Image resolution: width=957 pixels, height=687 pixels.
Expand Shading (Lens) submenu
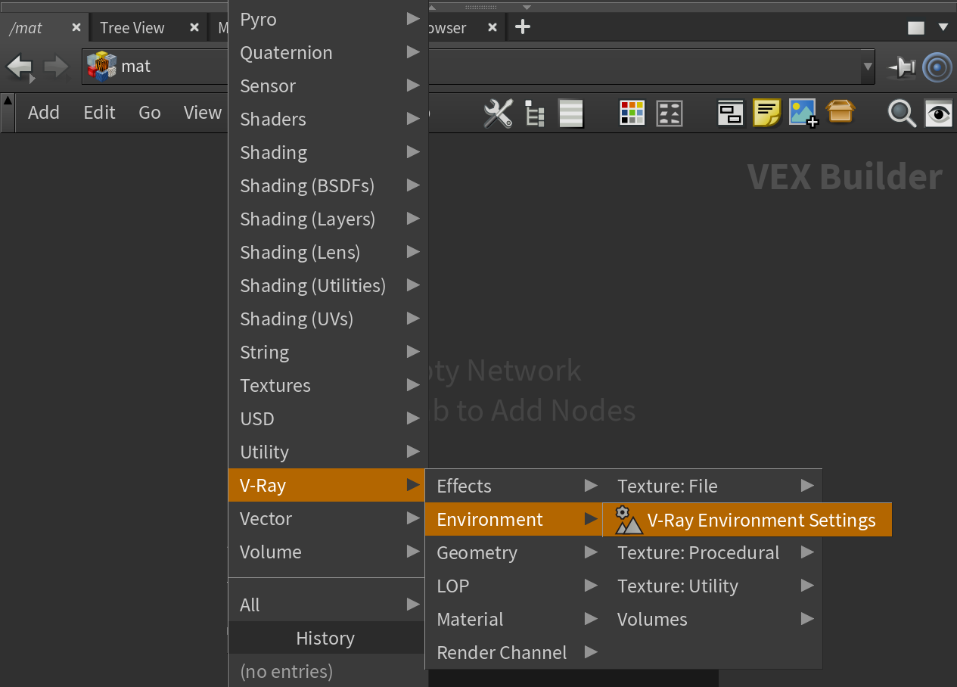click(x=328, y=252)
